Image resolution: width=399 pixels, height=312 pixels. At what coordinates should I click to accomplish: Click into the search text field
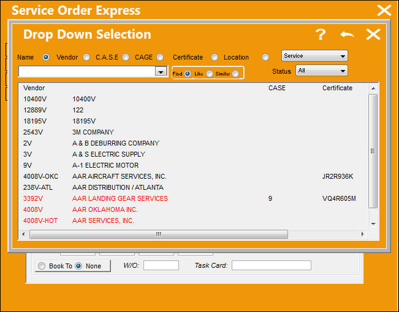(x=87, y=71)
